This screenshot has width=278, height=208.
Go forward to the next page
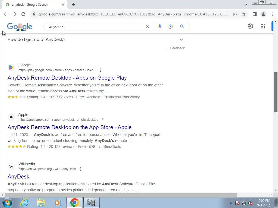pyautogui.click(x=15, y=14)
